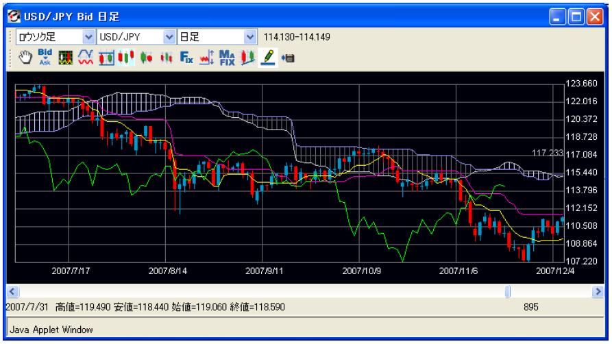Viewport: 612px width, 344px height.
Task: Click the price line with up-down arrows icon
Action: click(x=207, y=58)
